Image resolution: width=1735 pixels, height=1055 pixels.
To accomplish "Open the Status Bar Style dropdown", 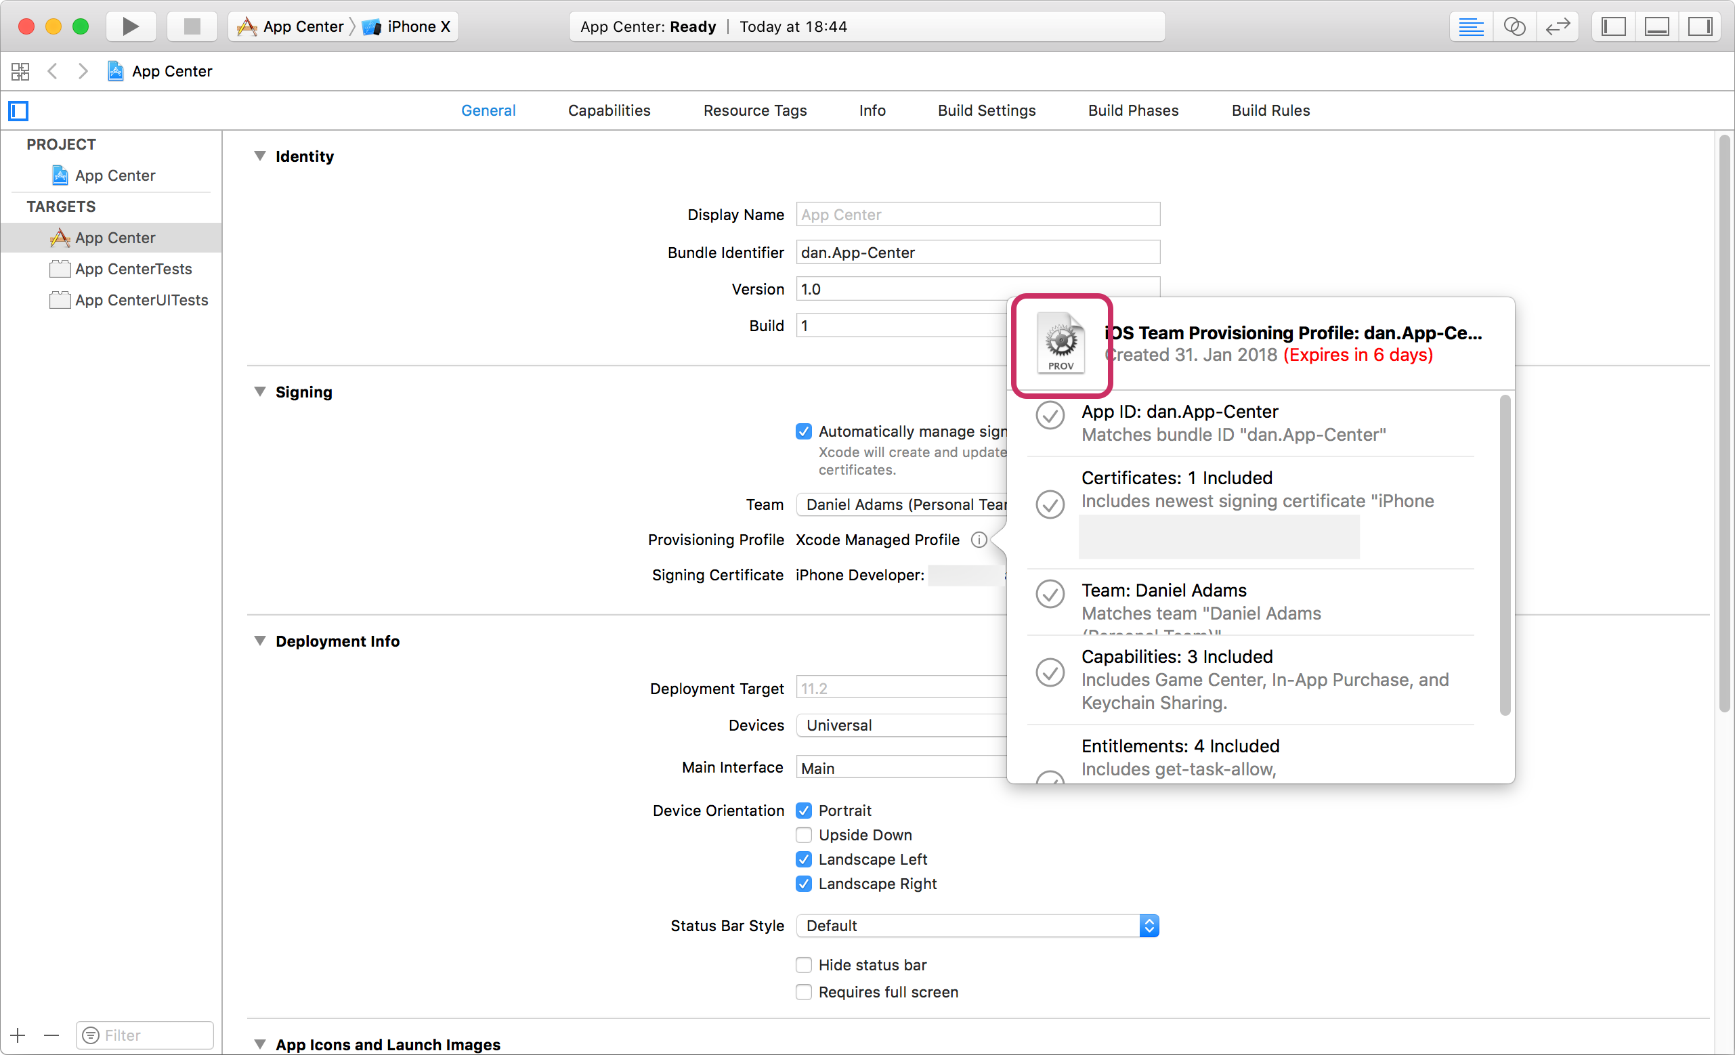I will 978,926.
